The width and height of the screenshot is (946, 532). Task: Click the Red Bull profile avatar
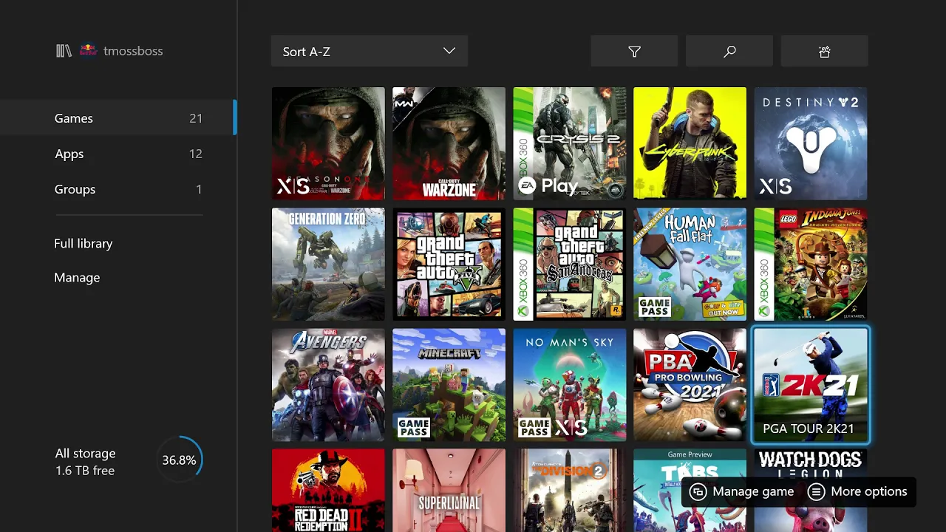click(88, 51)
